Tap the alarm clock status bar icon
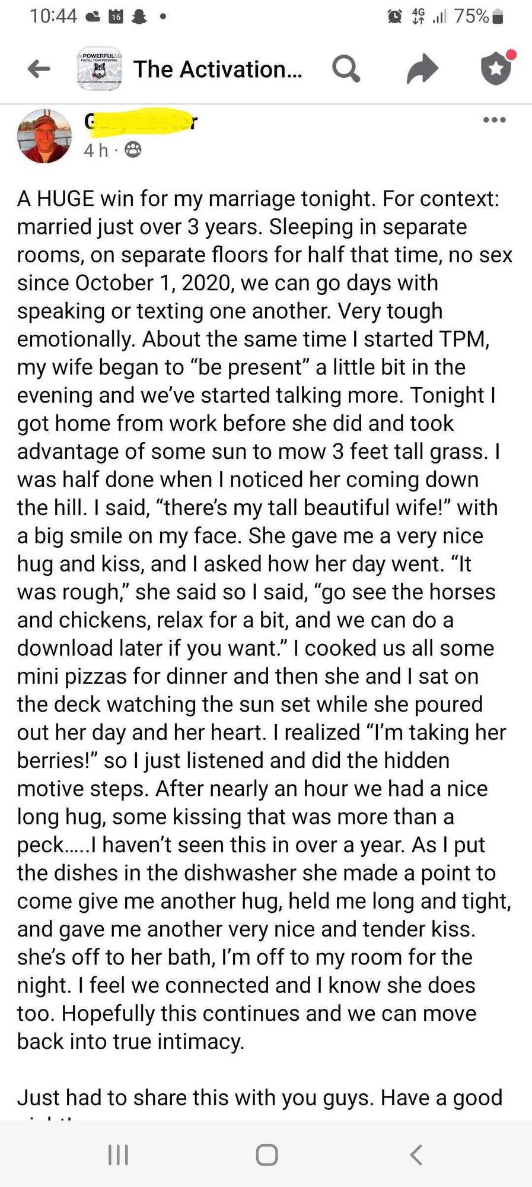The image size is (532, 1187). [x=394, y=17]
